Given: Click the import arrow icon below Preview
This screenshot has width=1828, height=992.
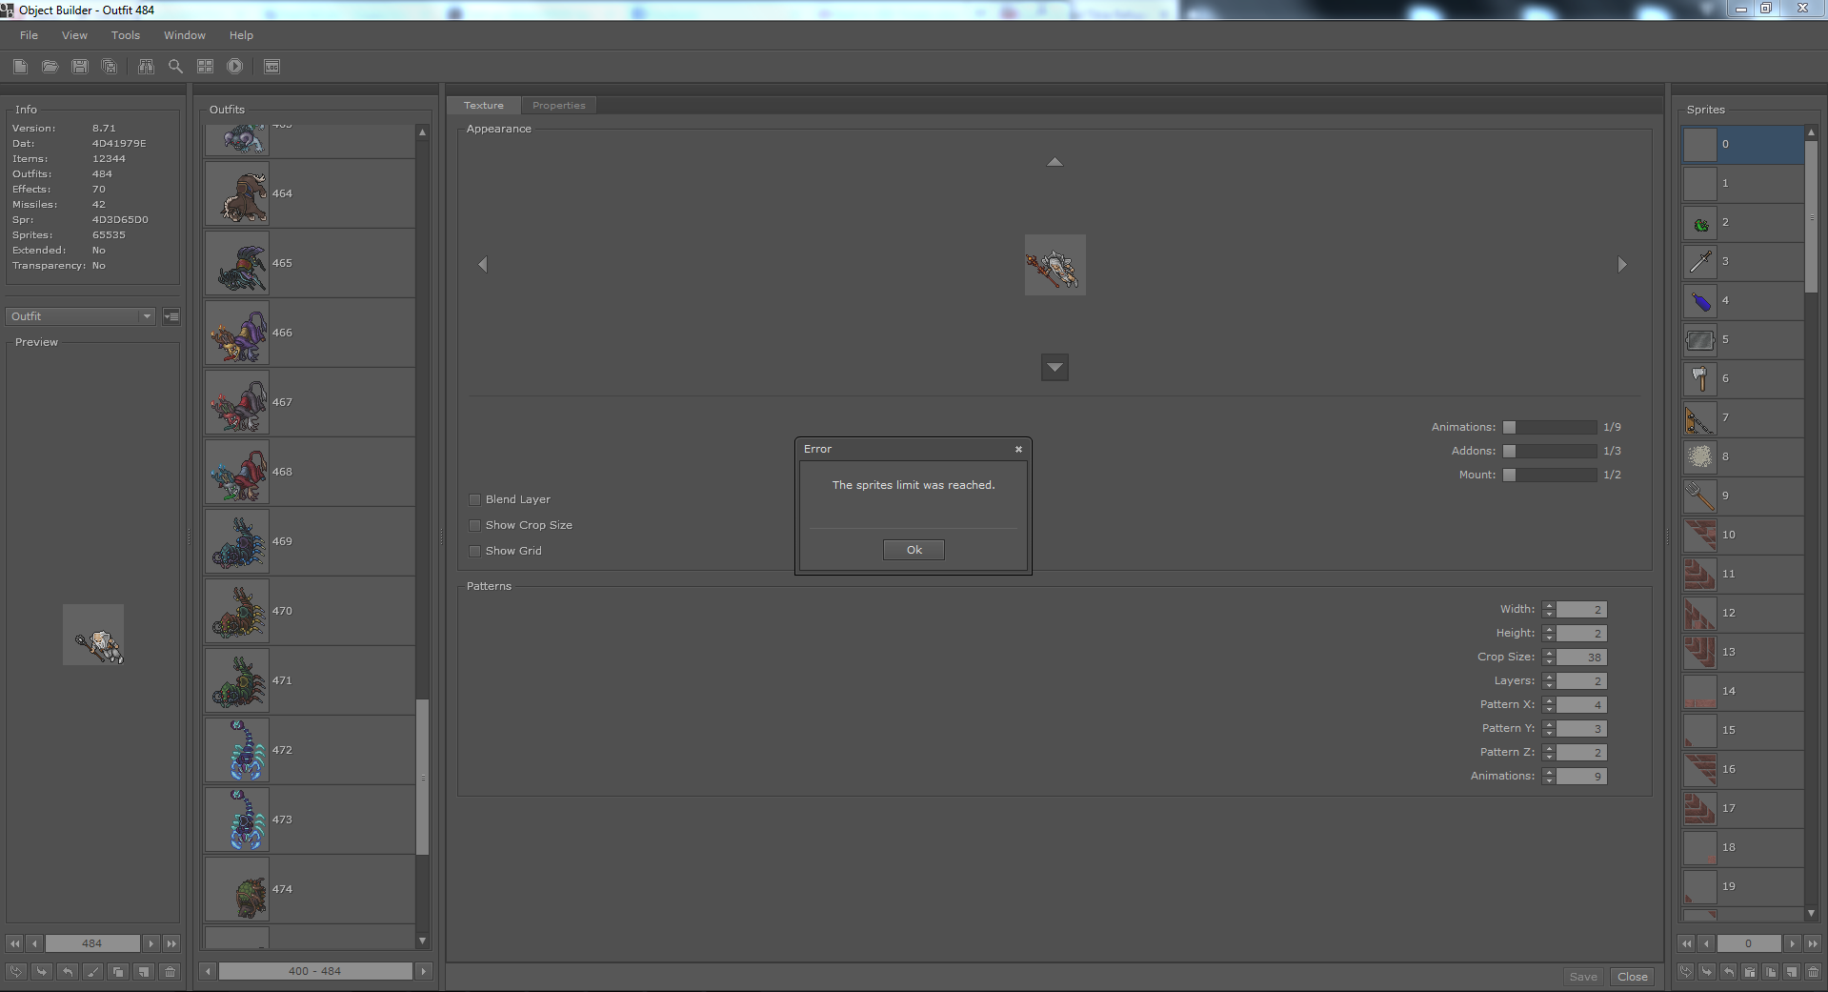Looking at the screenshot, I should (41, 972).
